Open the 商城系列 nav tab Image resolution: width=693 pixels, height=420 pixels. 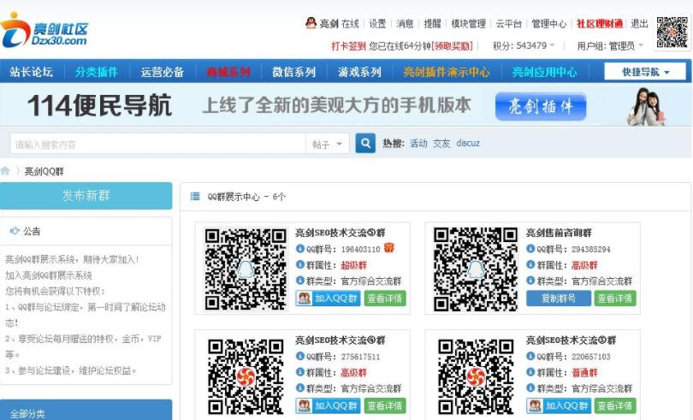click(228, 72)
